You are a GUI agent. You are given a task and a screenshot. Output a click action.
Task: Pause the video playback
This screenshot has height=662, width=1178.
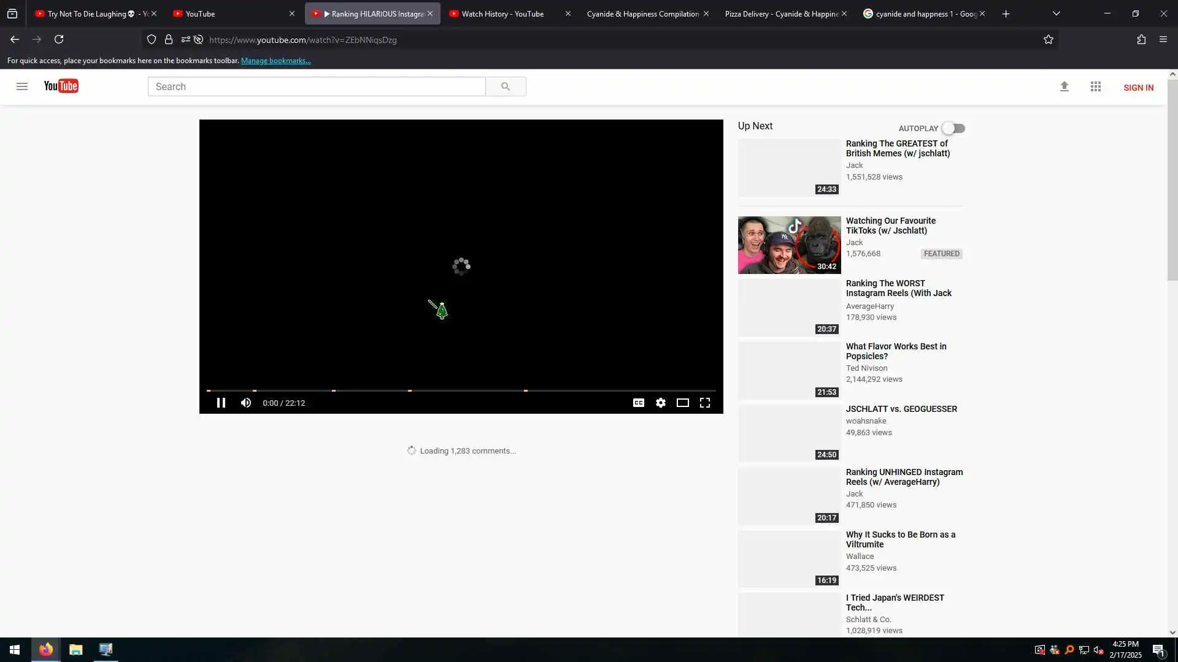[221, 403]
